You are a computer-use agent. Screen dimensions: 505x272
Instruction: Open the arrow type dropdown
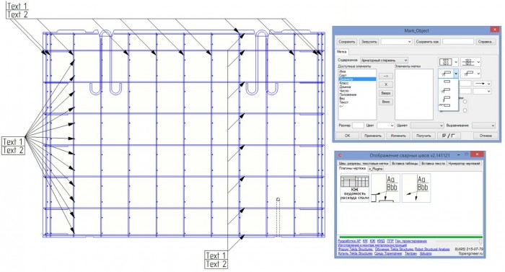482,84
